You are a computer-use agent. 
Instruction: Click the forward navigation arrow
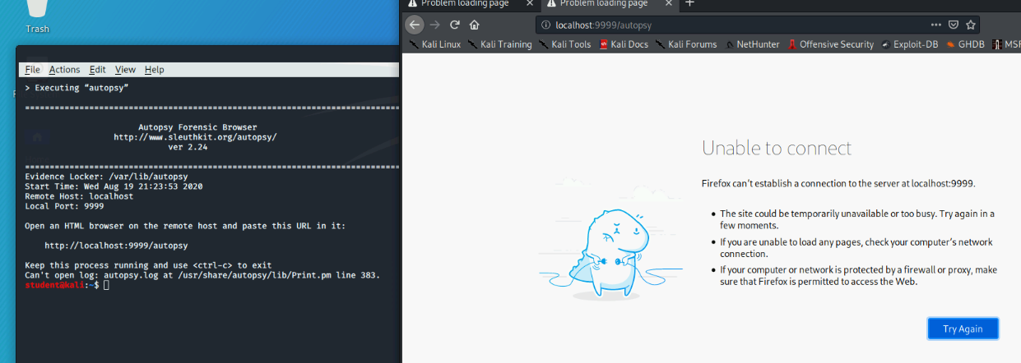(435, 25)
